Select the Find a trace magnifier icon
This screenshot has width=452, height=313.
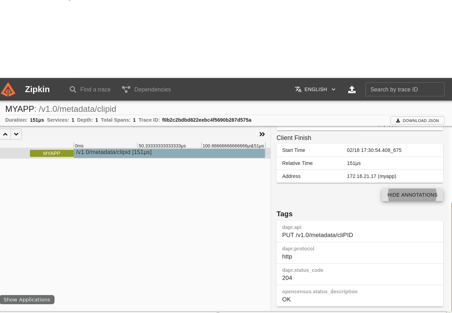pos(73,89)
